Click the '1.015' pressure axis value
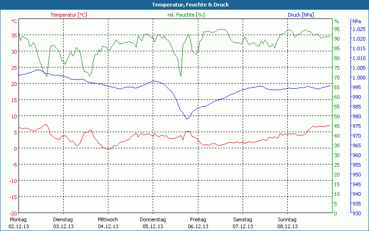The height and width of the screenshot is (231, 369). 359,49
